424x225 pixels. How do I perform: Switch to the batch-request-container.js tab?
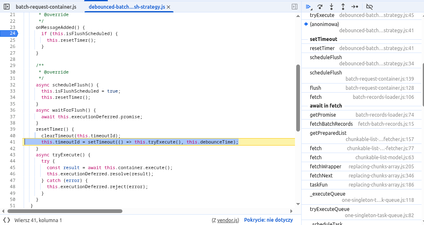click(46, 7)
